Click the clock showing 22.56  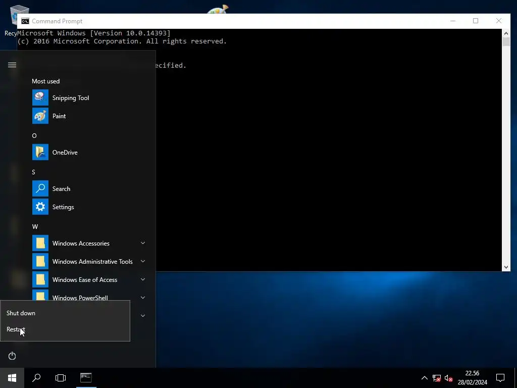tap(472, 373)
